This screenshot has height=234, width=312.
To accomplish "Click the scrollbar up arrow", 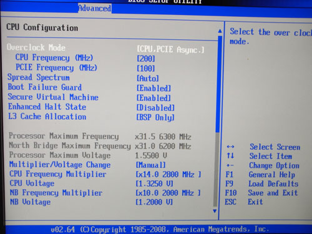I will pyautogui.click(x=220, y=31).
